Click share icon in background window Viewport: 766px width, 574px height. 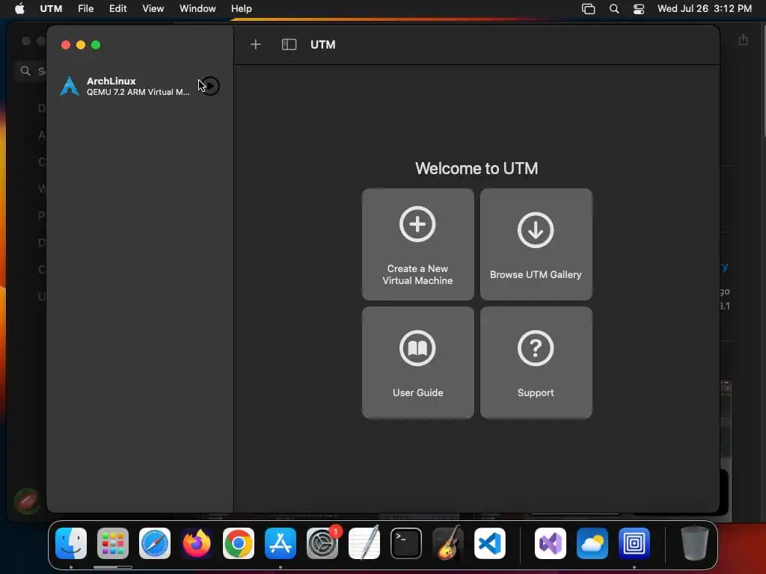point(743,40)
